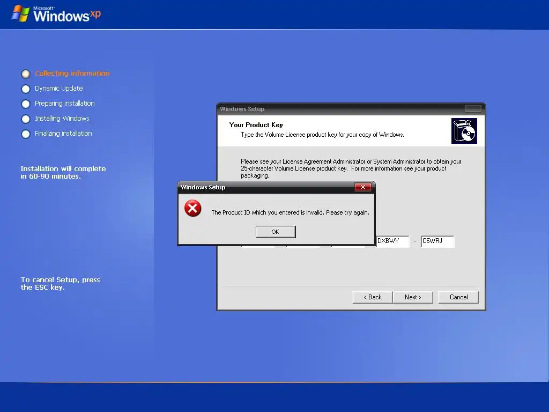Click the product key field containing C6WRJ
Image resolution: width=549 pixels, height=412 pixels.
coord(437,241)
